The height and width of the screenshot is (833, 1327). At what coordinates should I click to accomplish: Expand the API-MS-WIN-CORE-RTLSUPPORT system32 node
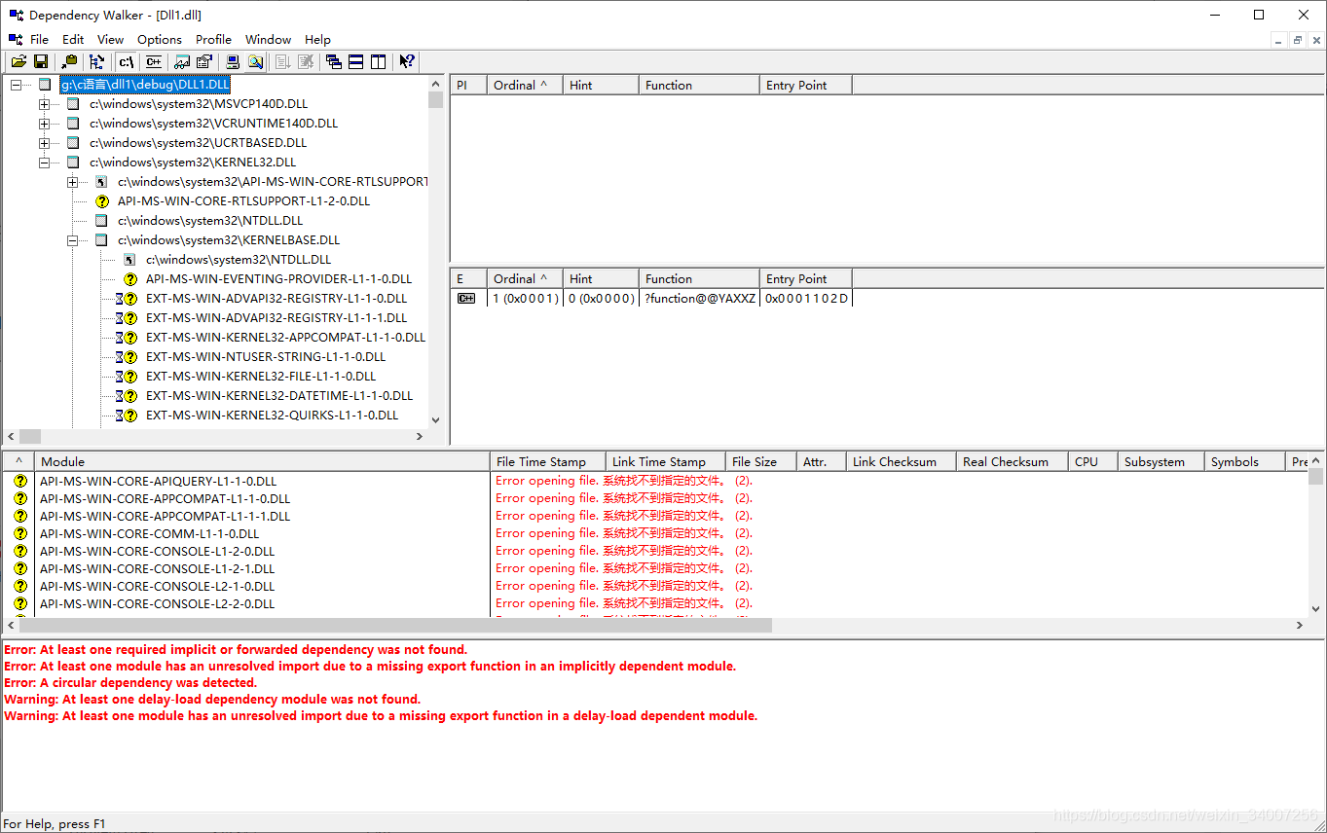point(72,182)
